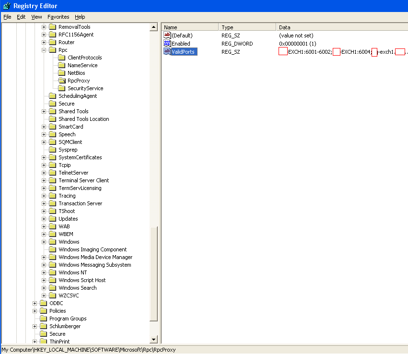Image resolution: width=408 pixels, height=354 pixels.
Task: Expand the RemovalTools key
Action: point(44,27)
